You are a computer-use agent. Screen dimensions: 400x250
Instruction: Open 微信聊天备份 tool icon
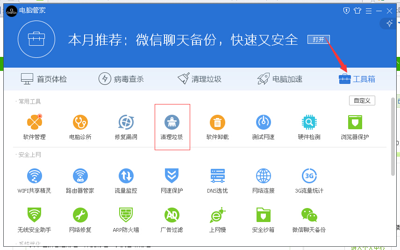coord(309,215)
